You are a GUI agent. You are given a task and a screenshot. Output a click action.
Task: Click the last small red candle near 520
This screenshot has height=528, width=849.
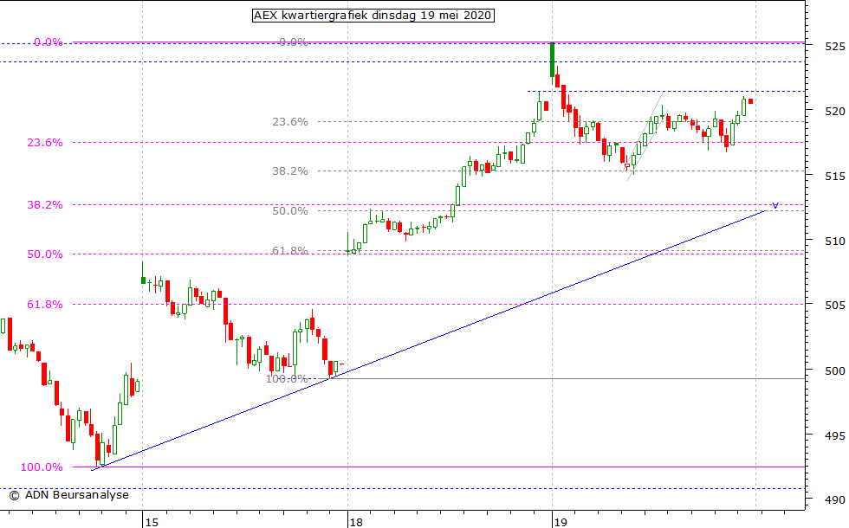tap(750, 101)
